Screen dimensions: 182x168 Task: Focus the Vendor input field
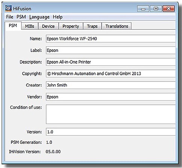(x=111, y=97)
